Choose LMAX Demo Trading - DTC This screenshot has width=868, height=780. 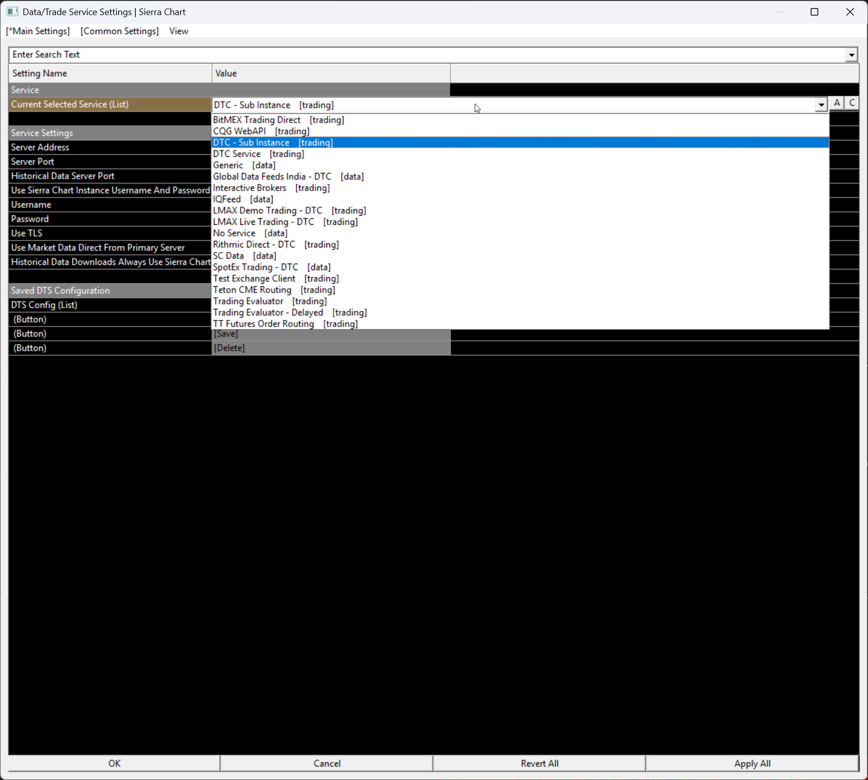[x=520, y=210]
